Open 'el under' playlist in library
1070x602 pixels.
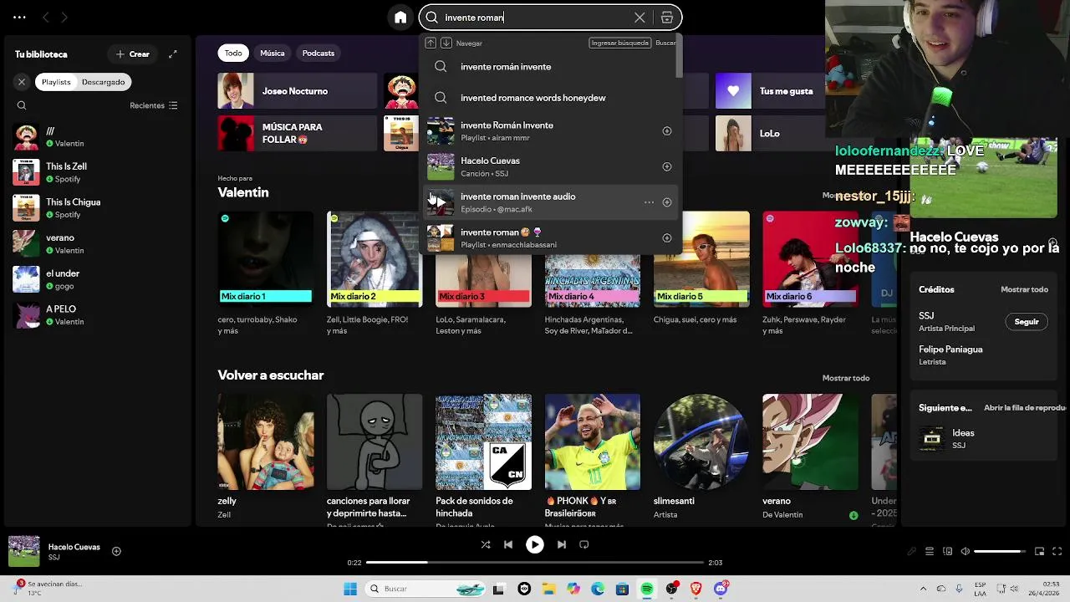(96, 279)
